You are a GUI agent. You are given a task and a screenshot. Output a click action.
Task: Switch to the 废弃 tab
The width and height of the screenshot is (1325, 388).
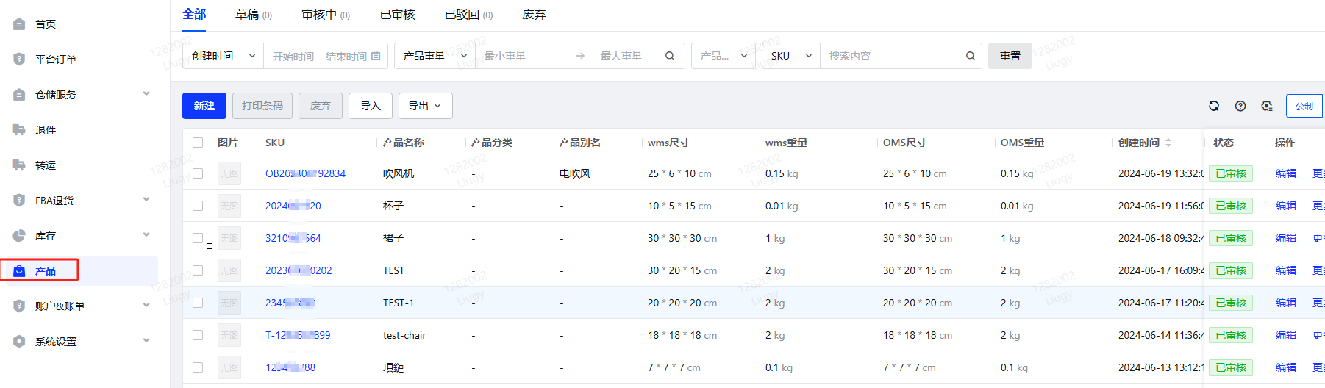click(x=534, y=15)
